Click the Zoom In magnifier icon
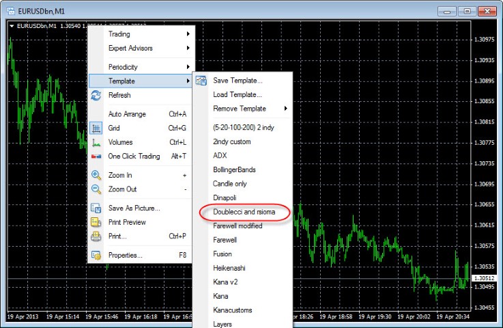The height and width of the screenshot is (328, 503). [x=96, y=175]
